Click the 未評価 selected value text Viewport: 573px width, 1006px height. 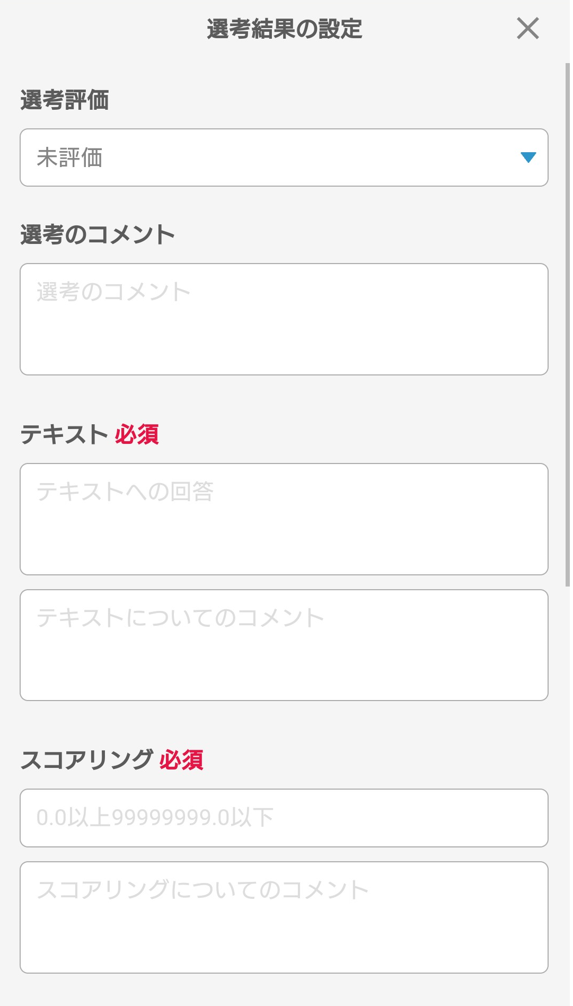(x=69, y=158)
